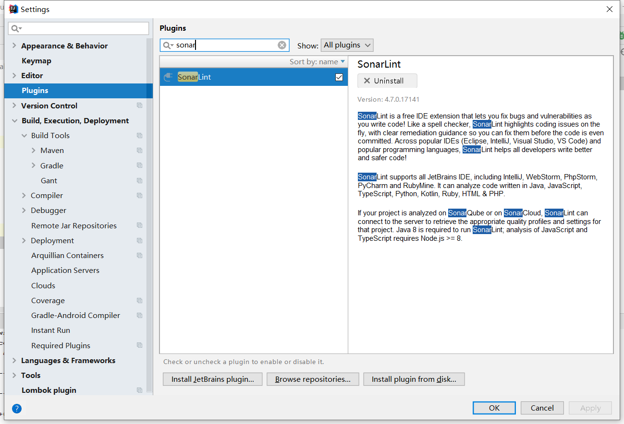
Task: Click the project-level icon beside Coverage
Action: point(140,300)
